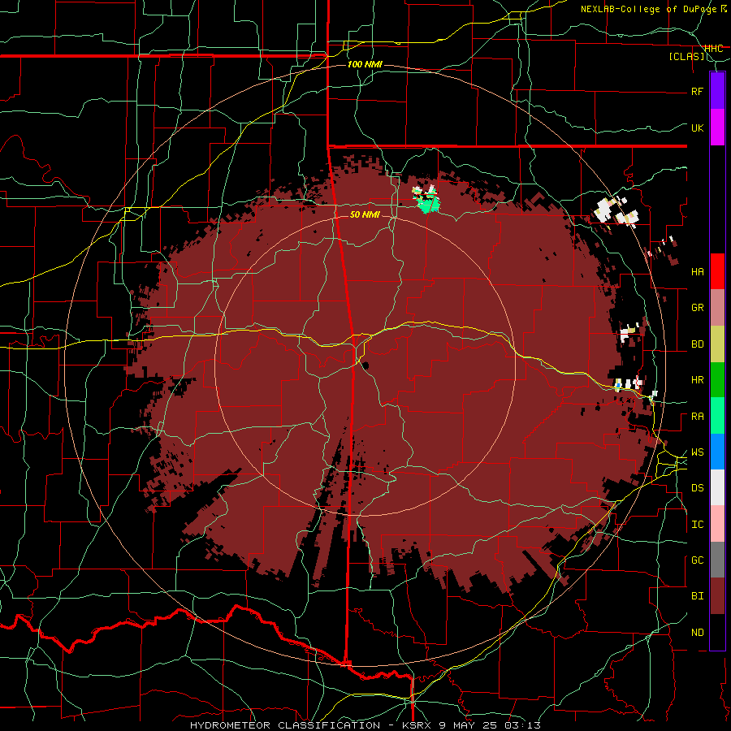Click the RF purple legend swatch
Viewport: 731px width, 731px height.
(717, 91)
